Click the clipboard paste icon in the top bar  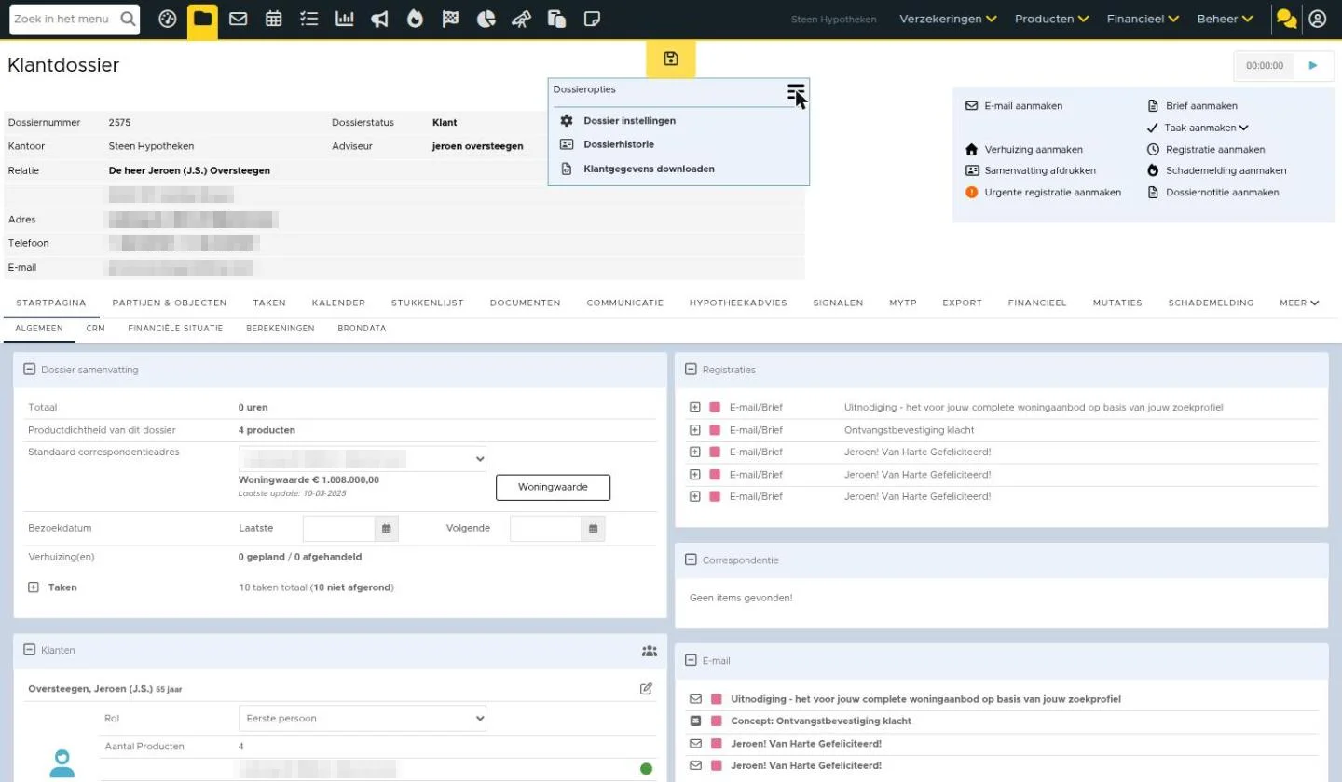[556, 19]
